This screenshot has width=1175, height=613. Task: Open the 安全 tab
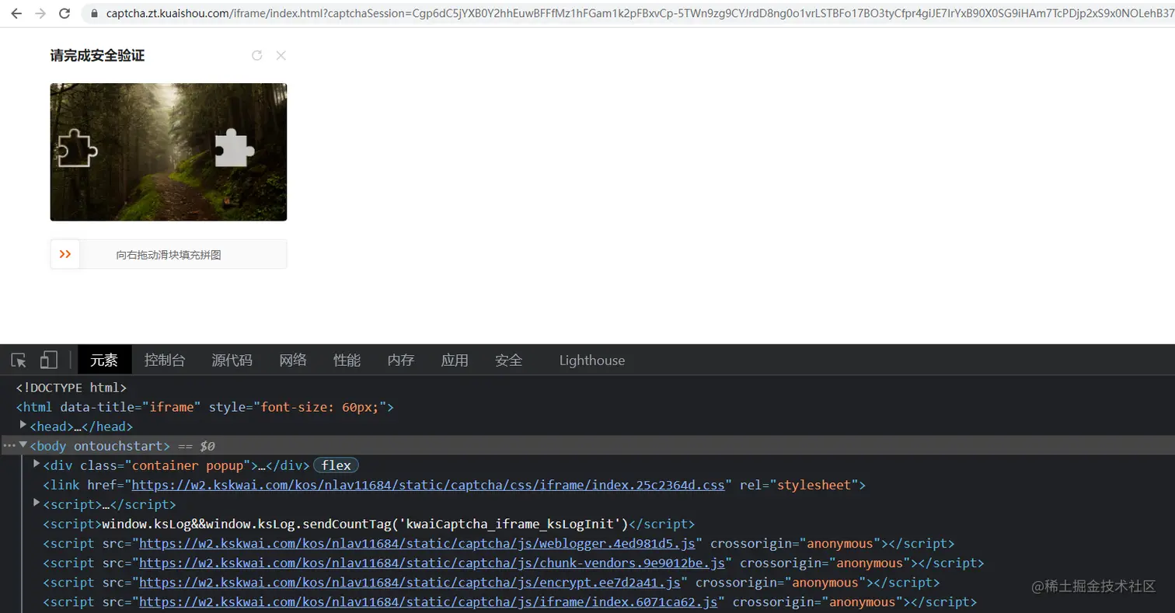508,360
